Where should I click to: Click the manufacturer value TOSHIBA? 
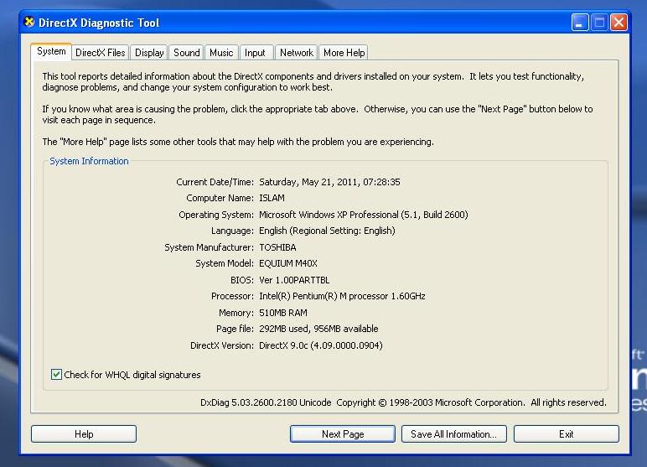[x=277, y=247]
